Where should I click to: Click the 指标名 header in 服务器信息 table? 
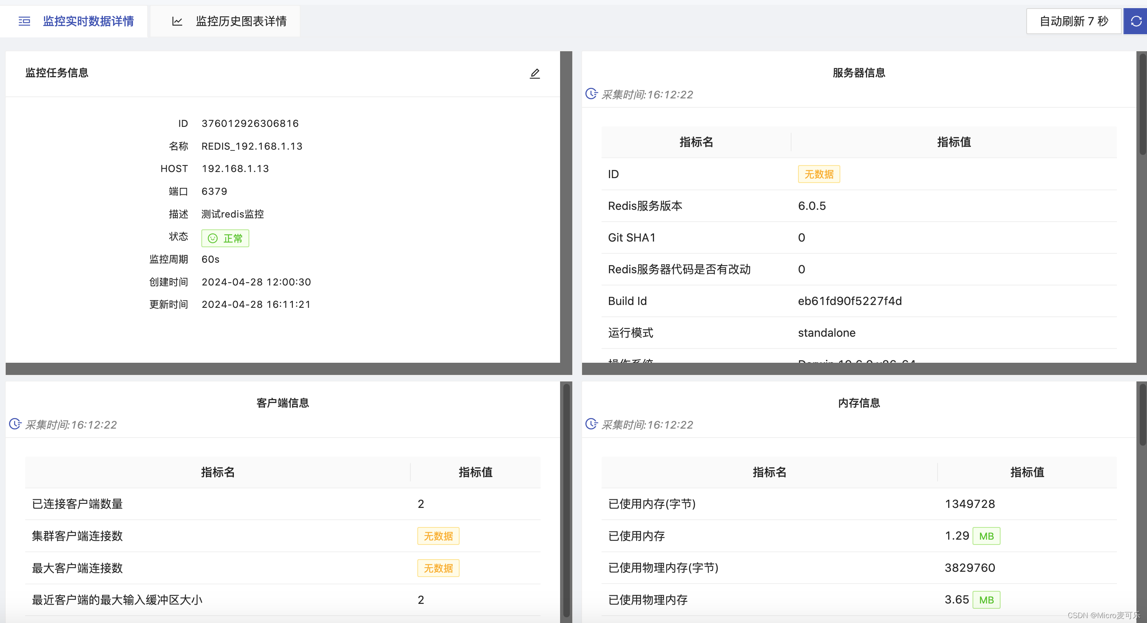(696, 142)
